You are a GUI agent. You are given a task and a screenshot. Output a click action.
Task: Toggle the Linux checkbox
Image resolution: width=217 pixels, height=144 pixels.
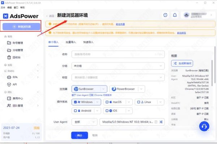click(139, 102)
